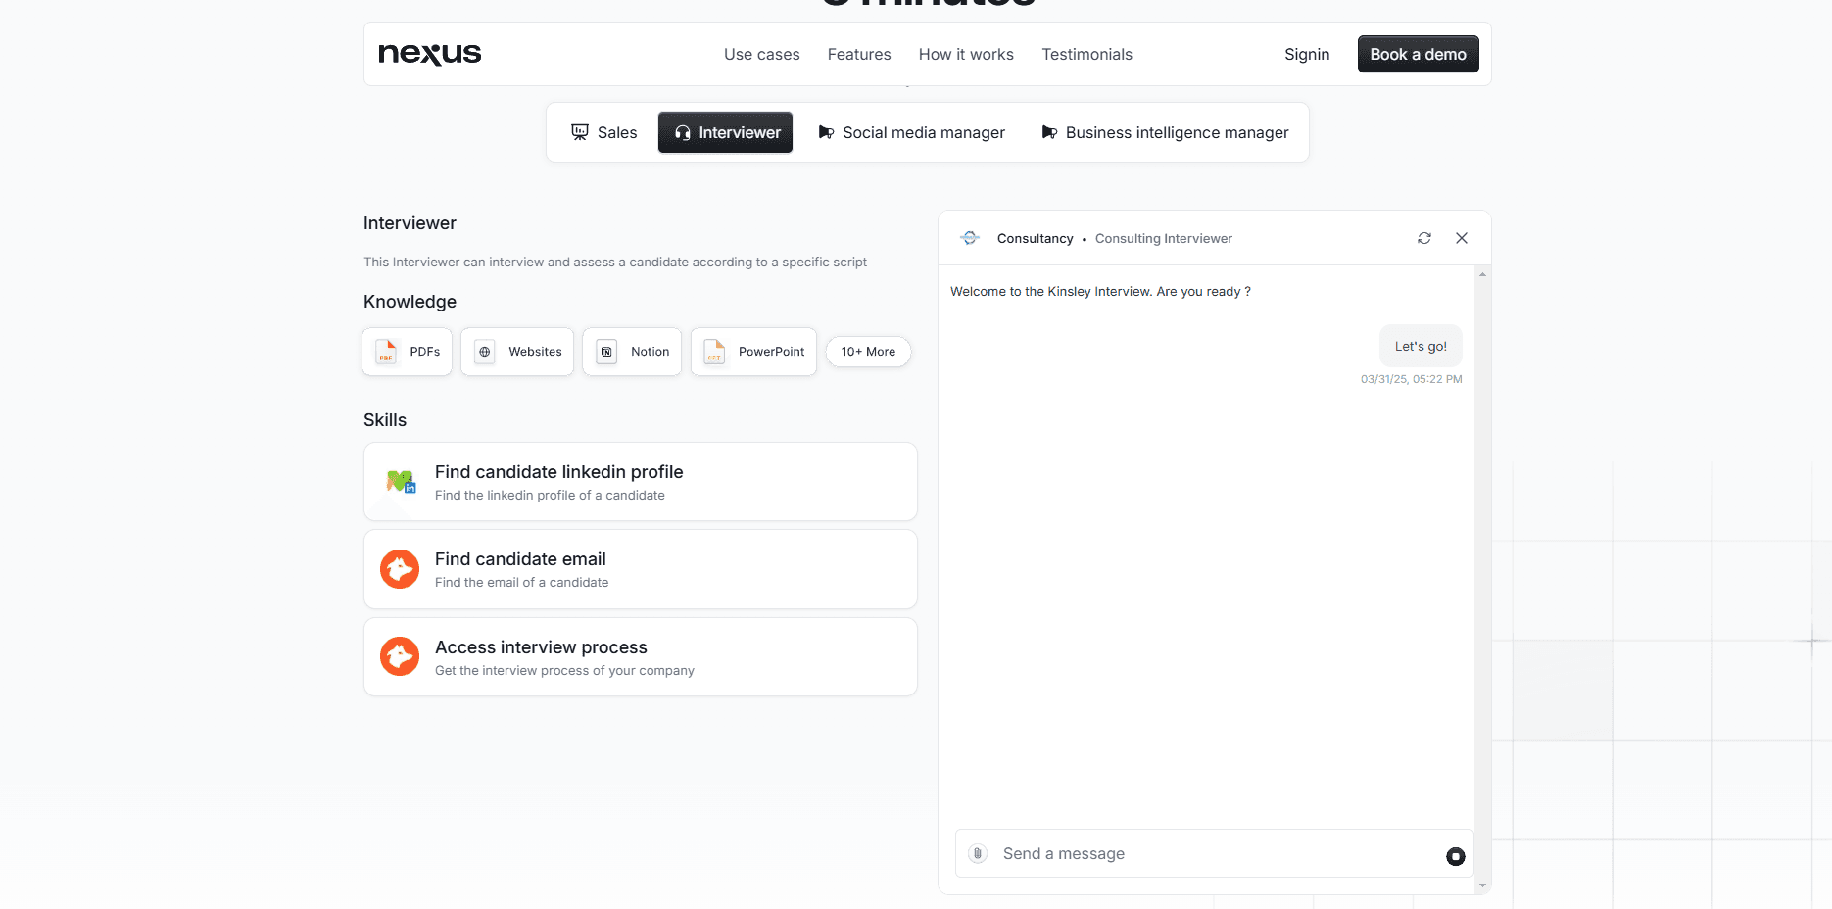Image resolution: width=1832 pixels, height=909 pixels.
Task: Enable the Social media manager view
Action: click(911, 132)
